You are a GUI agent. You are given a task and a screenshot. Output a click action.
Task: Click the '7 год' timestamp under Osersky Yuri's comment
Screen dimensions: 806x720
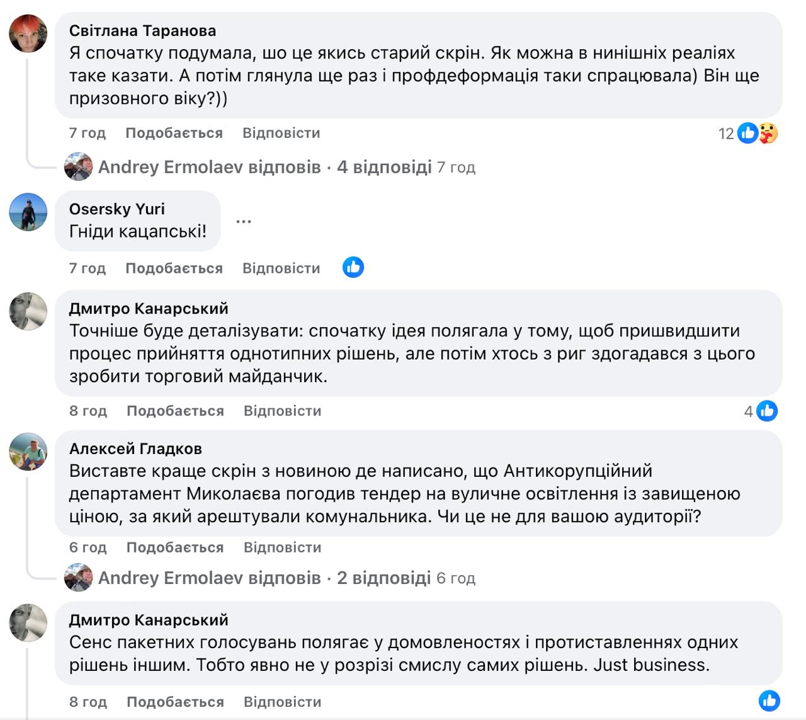[88, 268]
